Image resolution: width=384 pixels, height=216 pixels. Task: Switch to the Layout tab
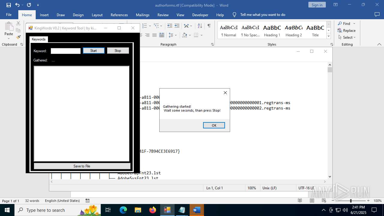[x=97, y=15]
